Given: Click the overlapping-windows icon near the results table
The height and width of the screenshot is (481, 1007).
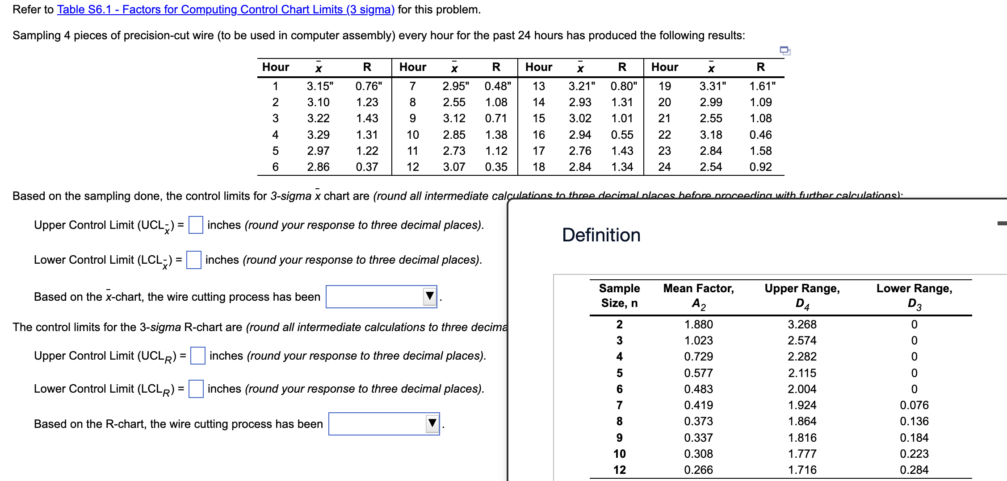Looking at the screenshot, I should [785, 51].
